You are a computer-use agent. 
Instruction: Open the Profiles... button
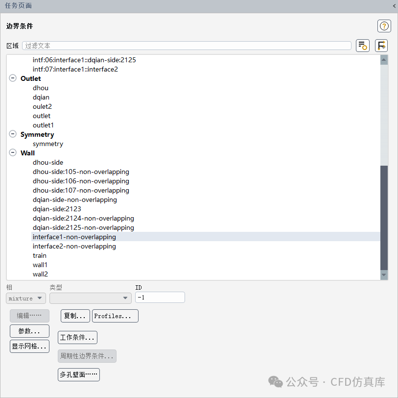tap(115, 316)
